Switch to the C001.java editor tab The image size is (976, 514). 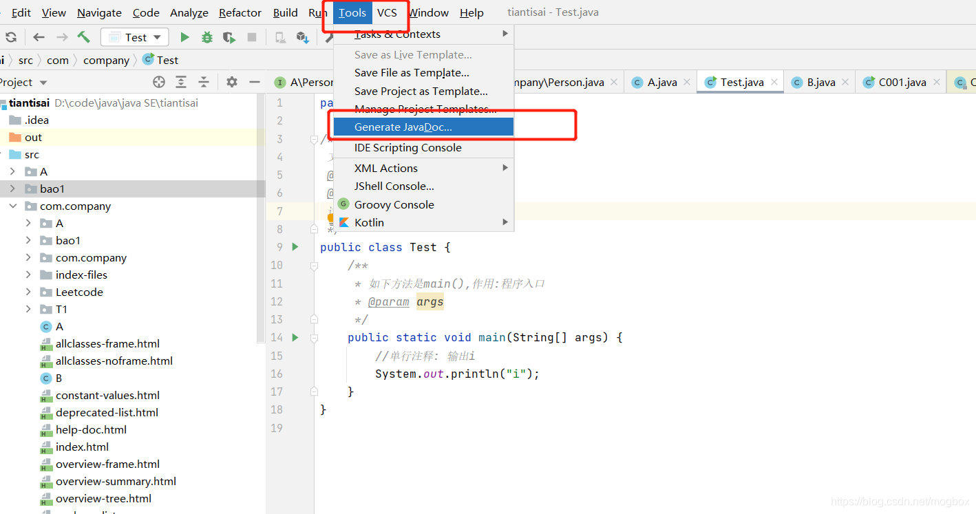coord(900,82)
